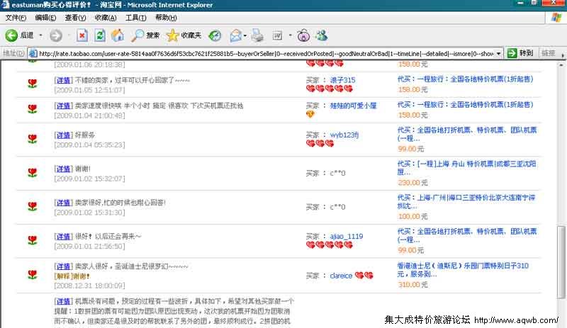Click the scrollbar up arrow
The height and width of the screenshot is (328, 567).
tap(561, 64)
